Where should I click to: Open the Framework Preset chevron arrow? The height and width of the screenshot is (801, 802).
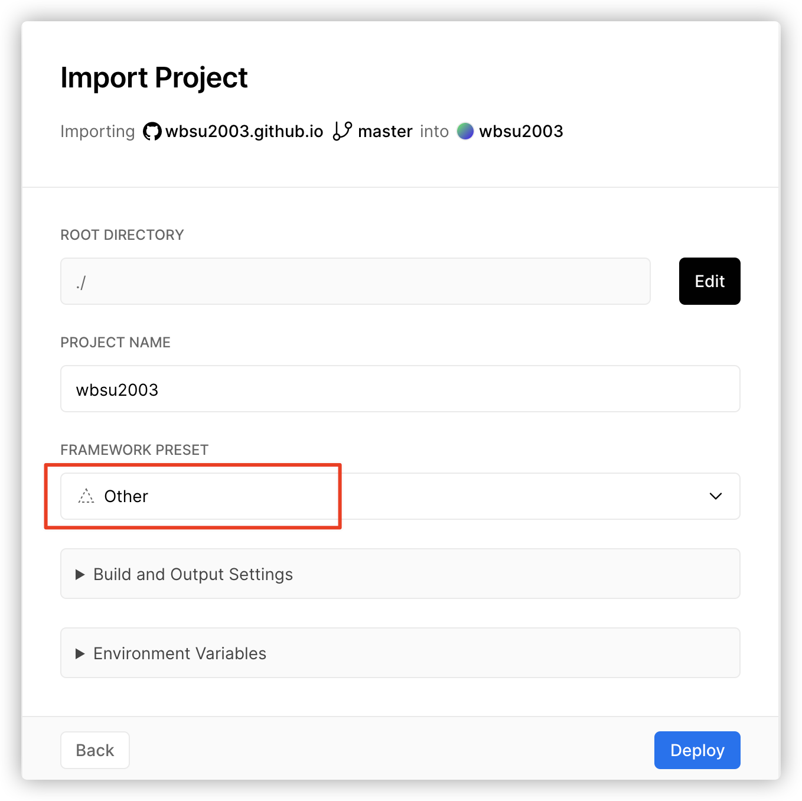click(x=715, y=496)
